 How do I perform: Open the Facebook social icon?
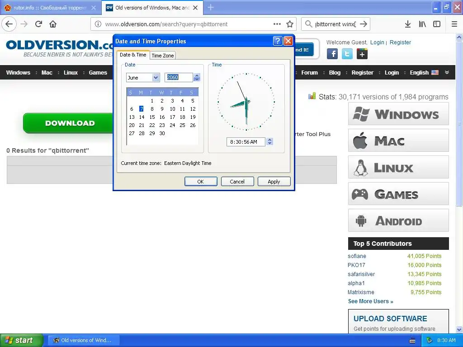332,54
